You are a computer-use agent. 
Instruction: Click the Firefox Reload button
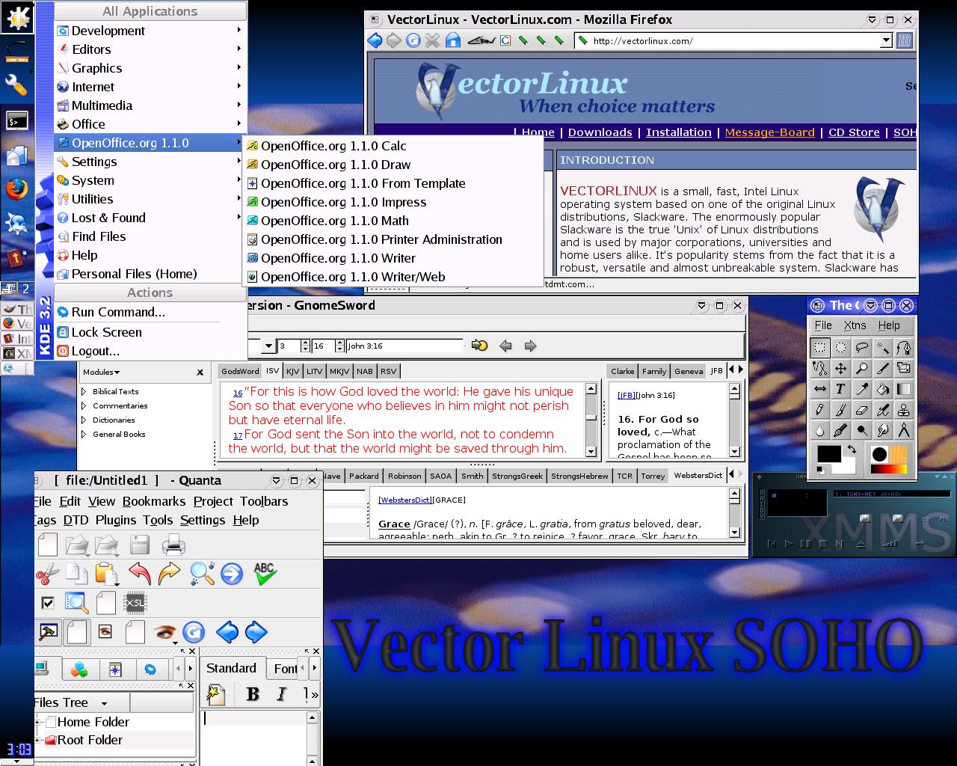413,41
